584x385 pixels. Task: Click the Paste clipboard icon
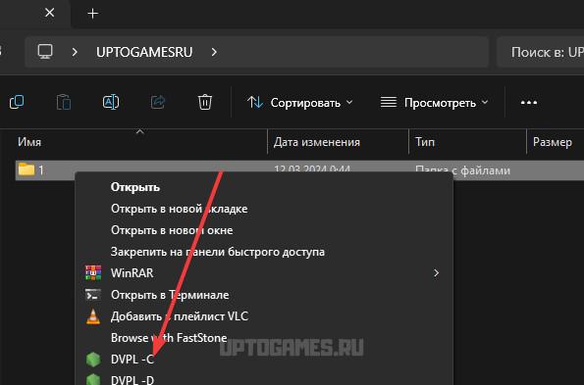[64, 102]
